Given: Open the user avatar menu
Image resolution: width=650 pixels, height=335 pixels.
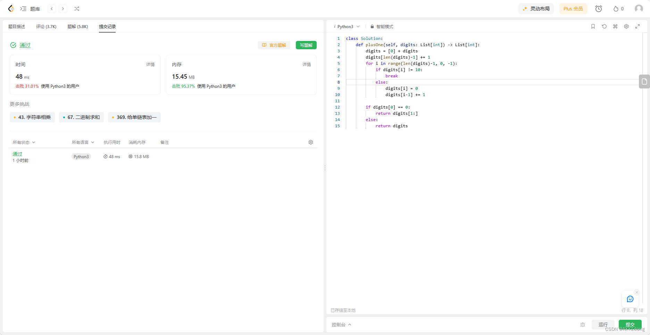Looking at the screenshot, I should pos(639,9).
